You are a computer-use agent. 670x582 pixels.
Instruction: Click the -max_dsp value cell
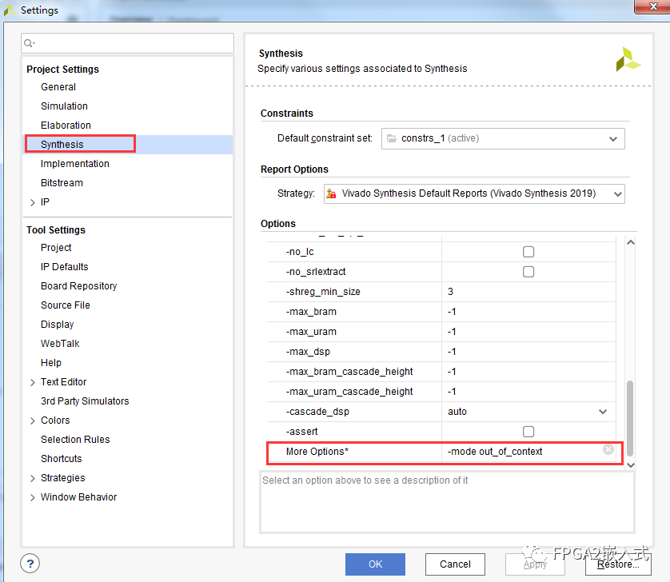coord(528,352)
